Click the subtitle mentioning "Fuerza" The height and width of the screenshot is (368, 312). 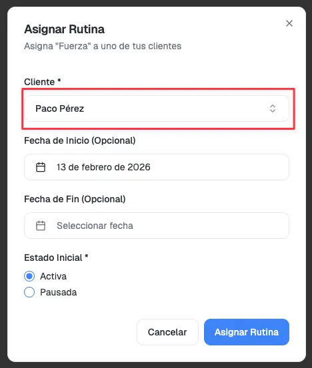[103, 46]
